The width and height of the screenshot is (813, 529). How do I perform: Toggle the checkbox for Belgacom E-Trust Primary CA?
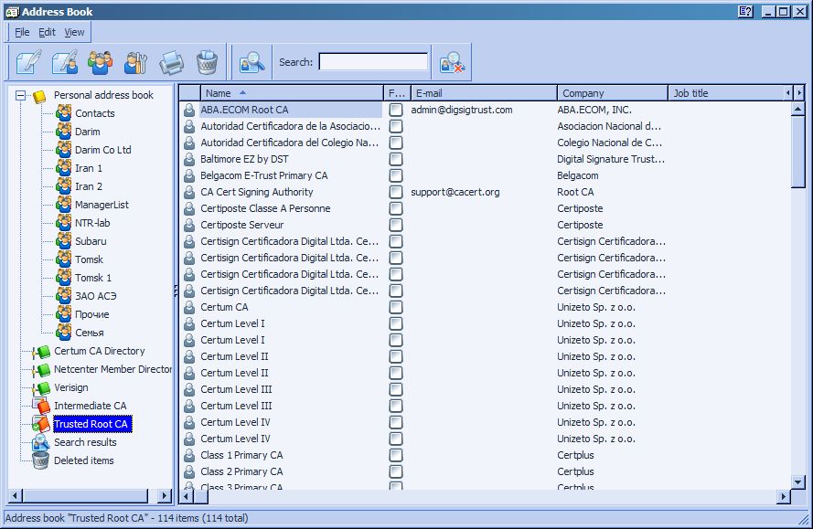396,175
